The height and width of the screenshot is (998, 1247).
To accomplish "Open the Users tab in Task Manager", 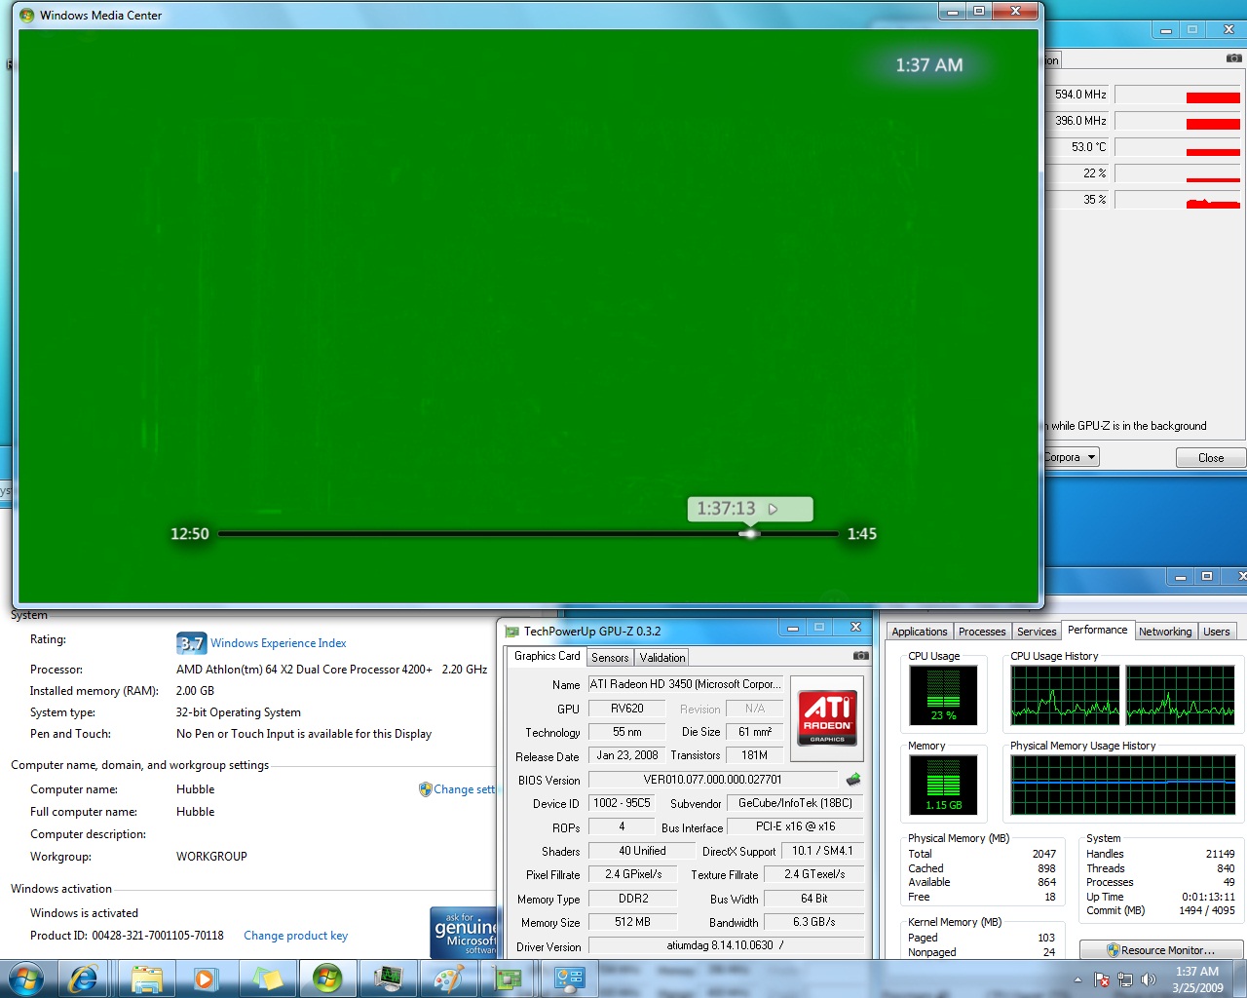I will [1217, 632].
